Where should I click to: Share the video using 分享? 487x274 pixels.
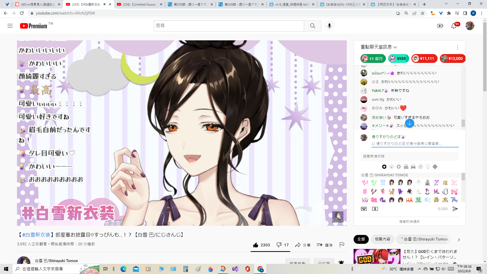[303, 245]
